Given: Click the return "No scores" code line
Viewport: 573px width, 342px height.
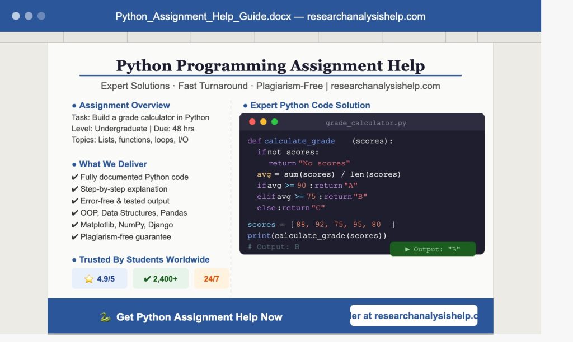Looking at the screenshot, I should [x=309, y=163].
